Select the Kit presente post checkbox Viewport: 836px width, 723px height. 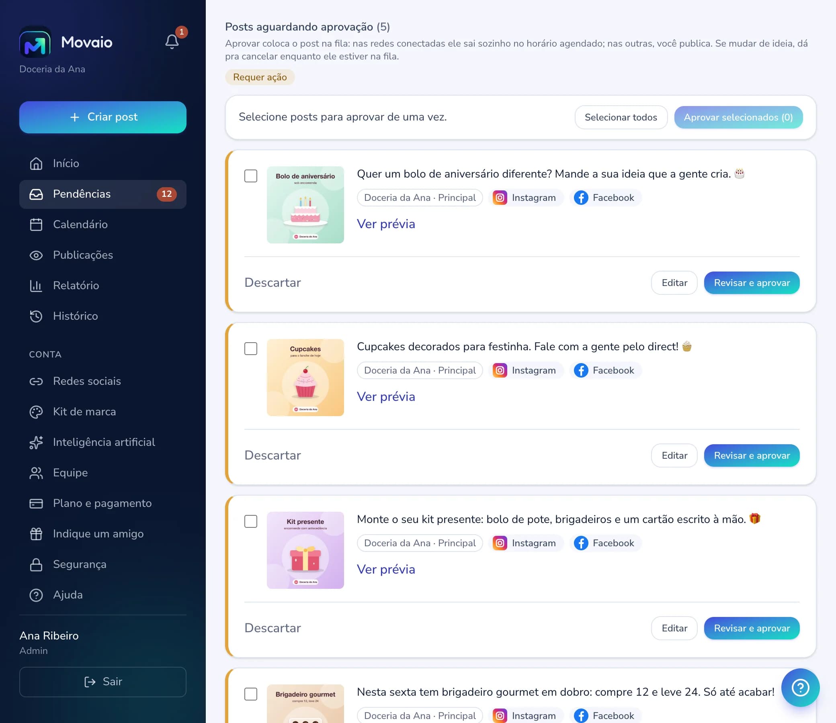[x=251, y=521]
